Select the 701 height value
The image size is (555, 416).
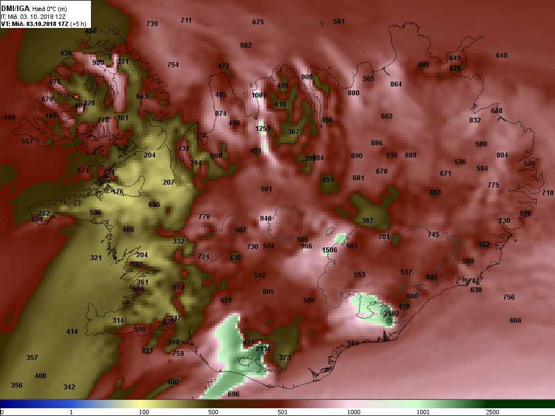point(384,237)
